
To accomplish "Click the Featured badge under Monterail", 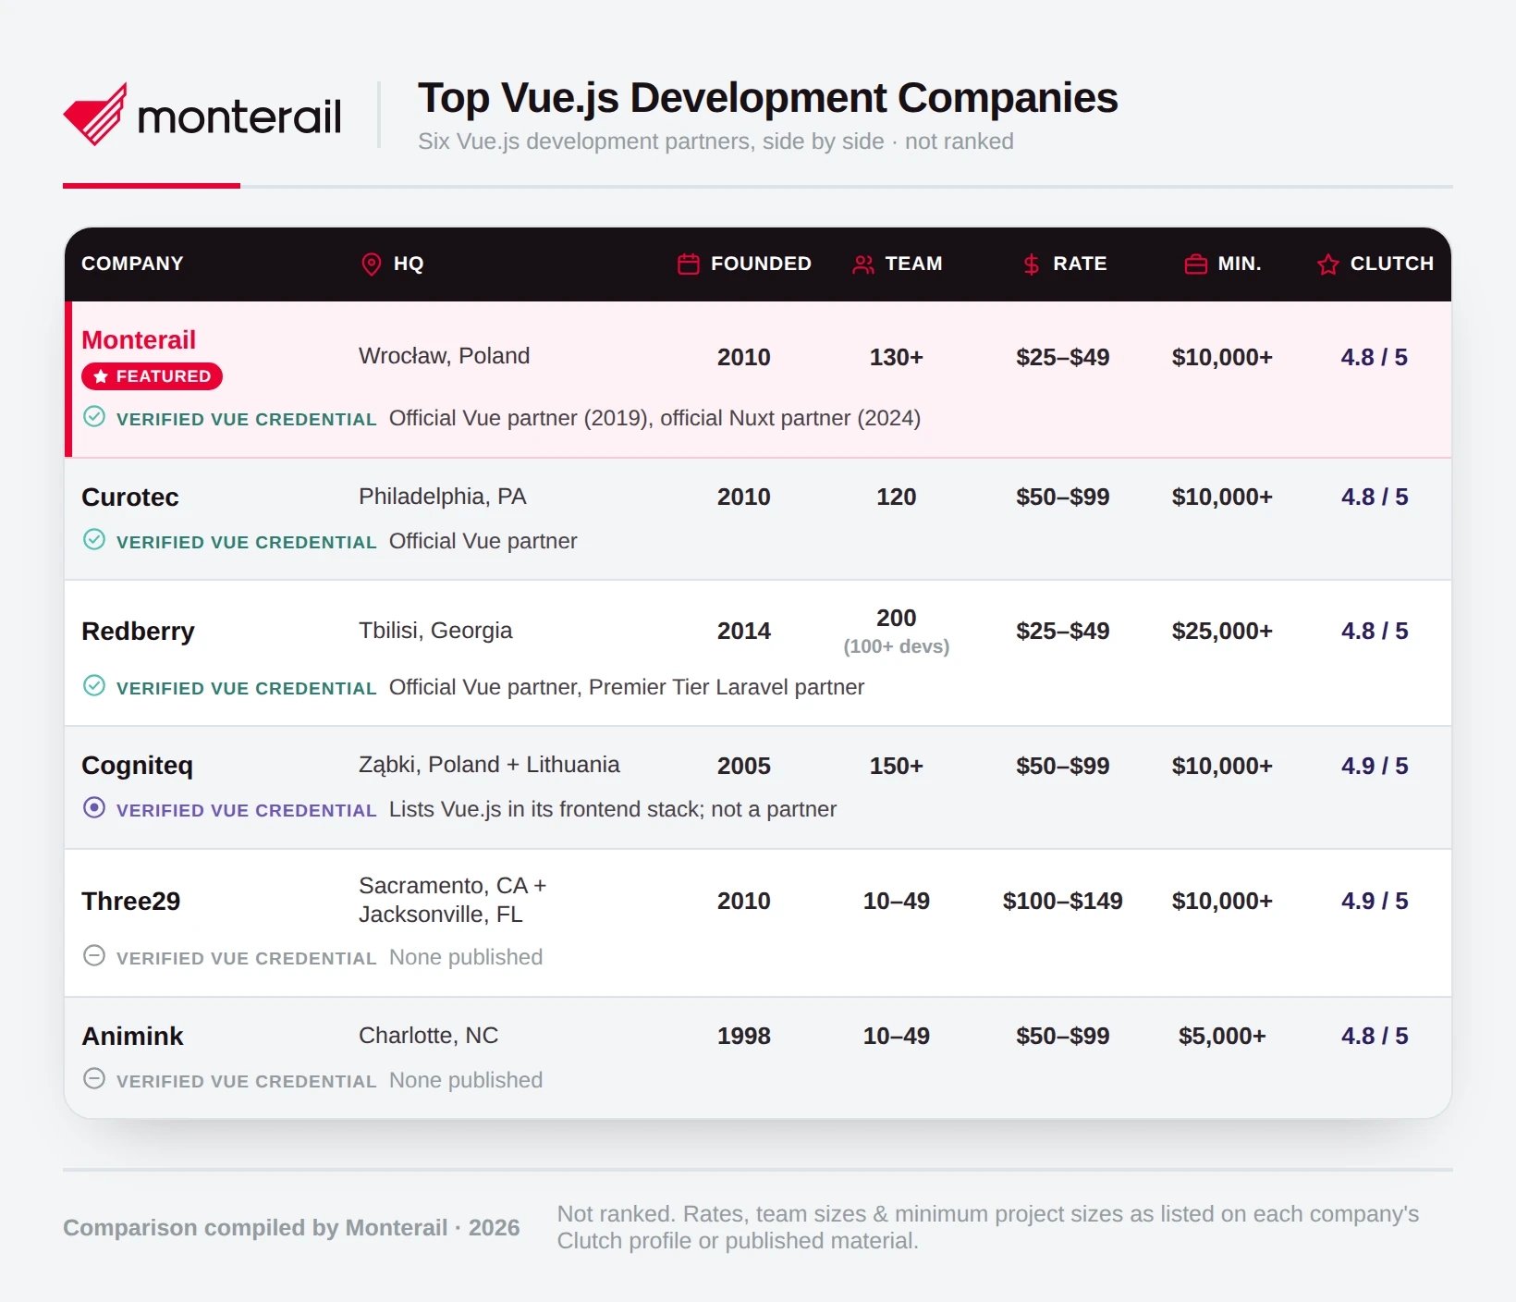I will point(152,376).
